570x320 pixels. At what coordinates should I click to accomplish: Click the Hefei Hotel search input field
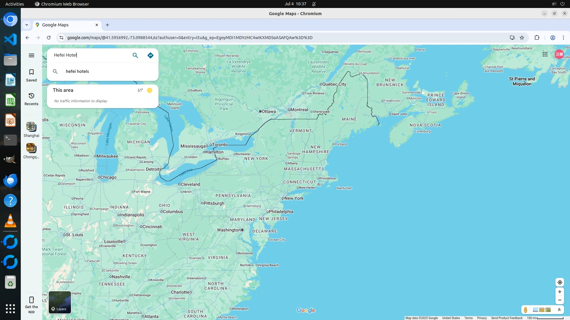point(89,55)
